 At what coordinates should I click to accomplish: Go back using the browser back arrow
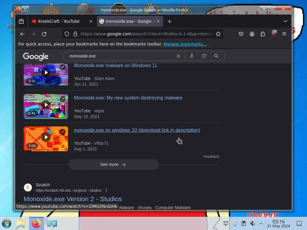coord(22,34)
